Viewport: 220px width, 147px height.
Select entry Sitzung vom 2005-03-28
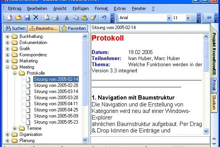coord(56,98)
